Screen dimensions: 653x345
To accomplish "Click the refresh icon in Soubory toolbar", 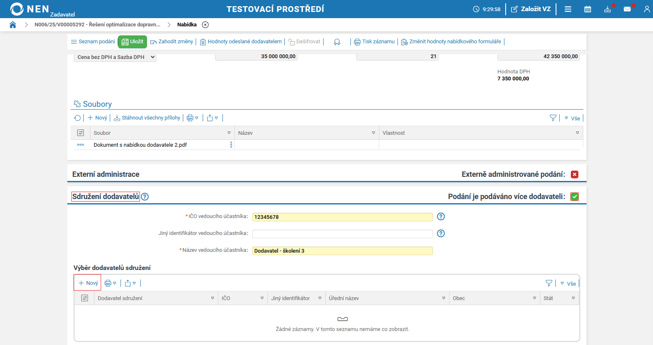I will 77,118.
